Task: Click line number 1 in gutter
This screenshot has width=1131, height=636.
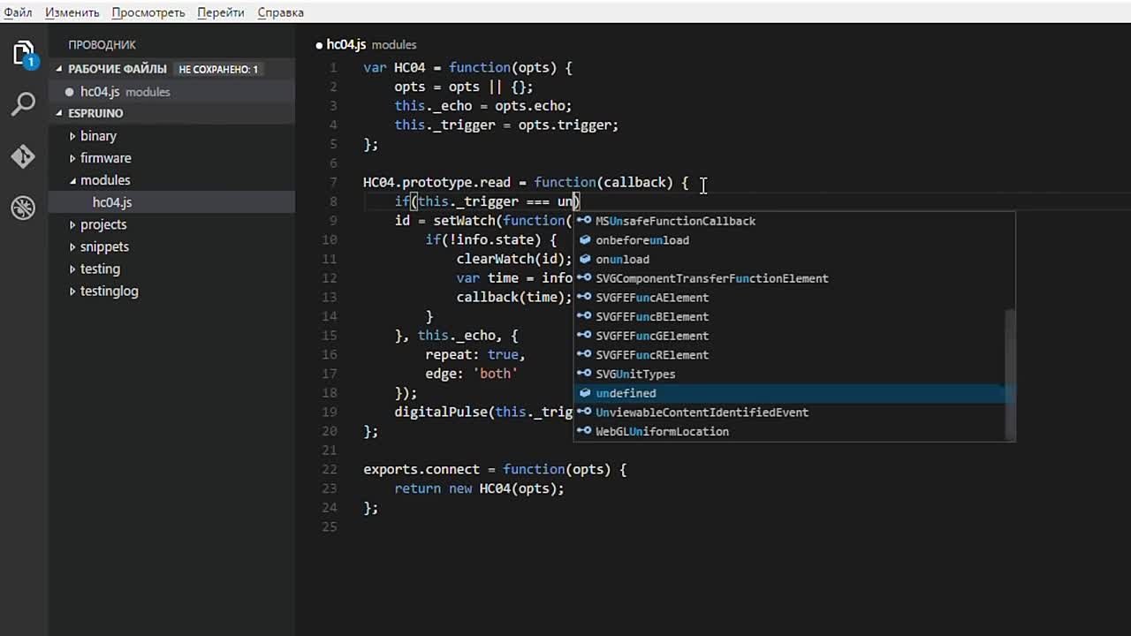Action: (x=333, y=67)
